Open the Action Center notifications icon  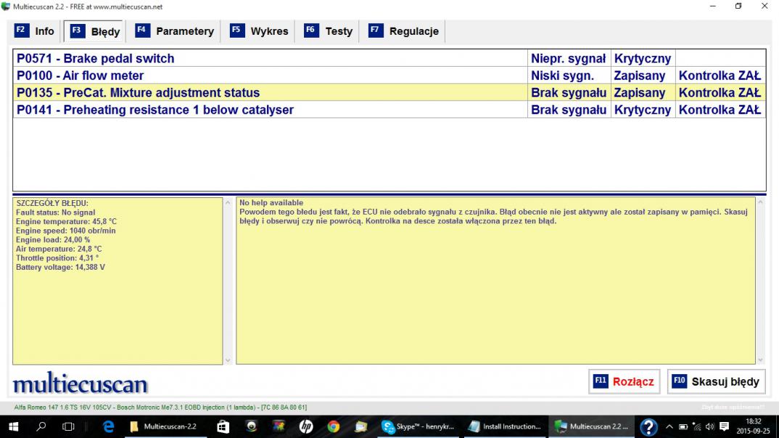(725, 426)
